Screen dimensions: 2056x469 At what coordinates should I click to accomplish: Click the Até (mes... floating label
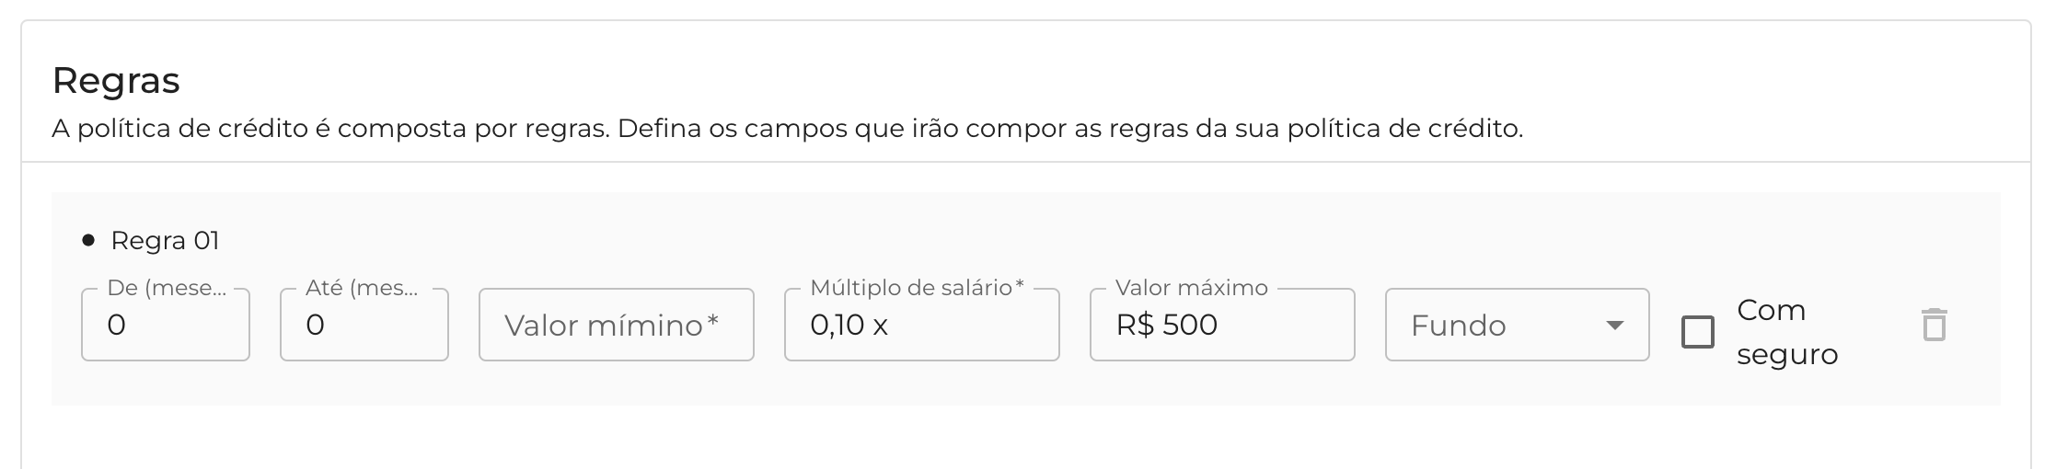point(362,288)
